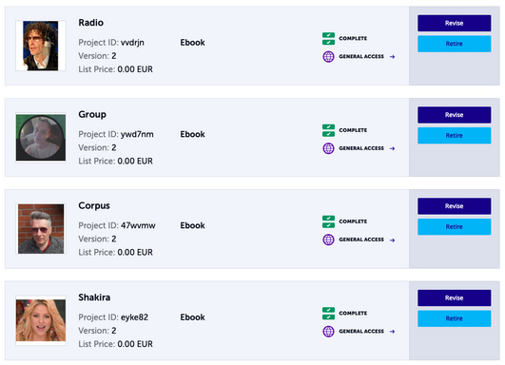The width and height of the screenshot is (505, 365).
Task: Open General Access arrow for Radio project
Action: tap(392, 57)
